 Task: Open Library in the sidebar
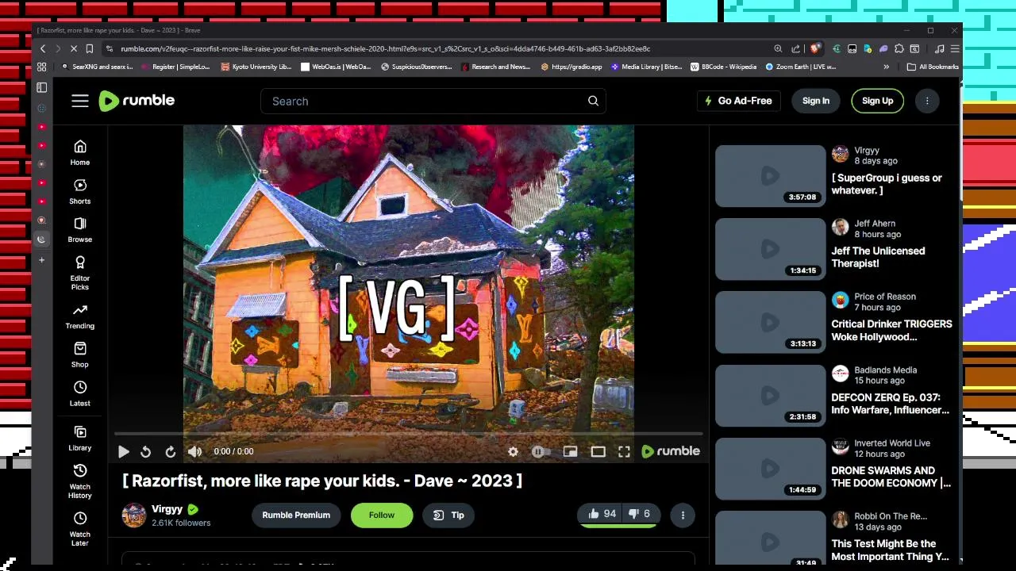coord(80,438)
